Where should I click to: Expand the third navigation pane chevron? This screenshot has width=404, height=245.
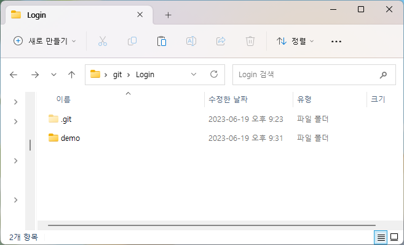[16, 161]
